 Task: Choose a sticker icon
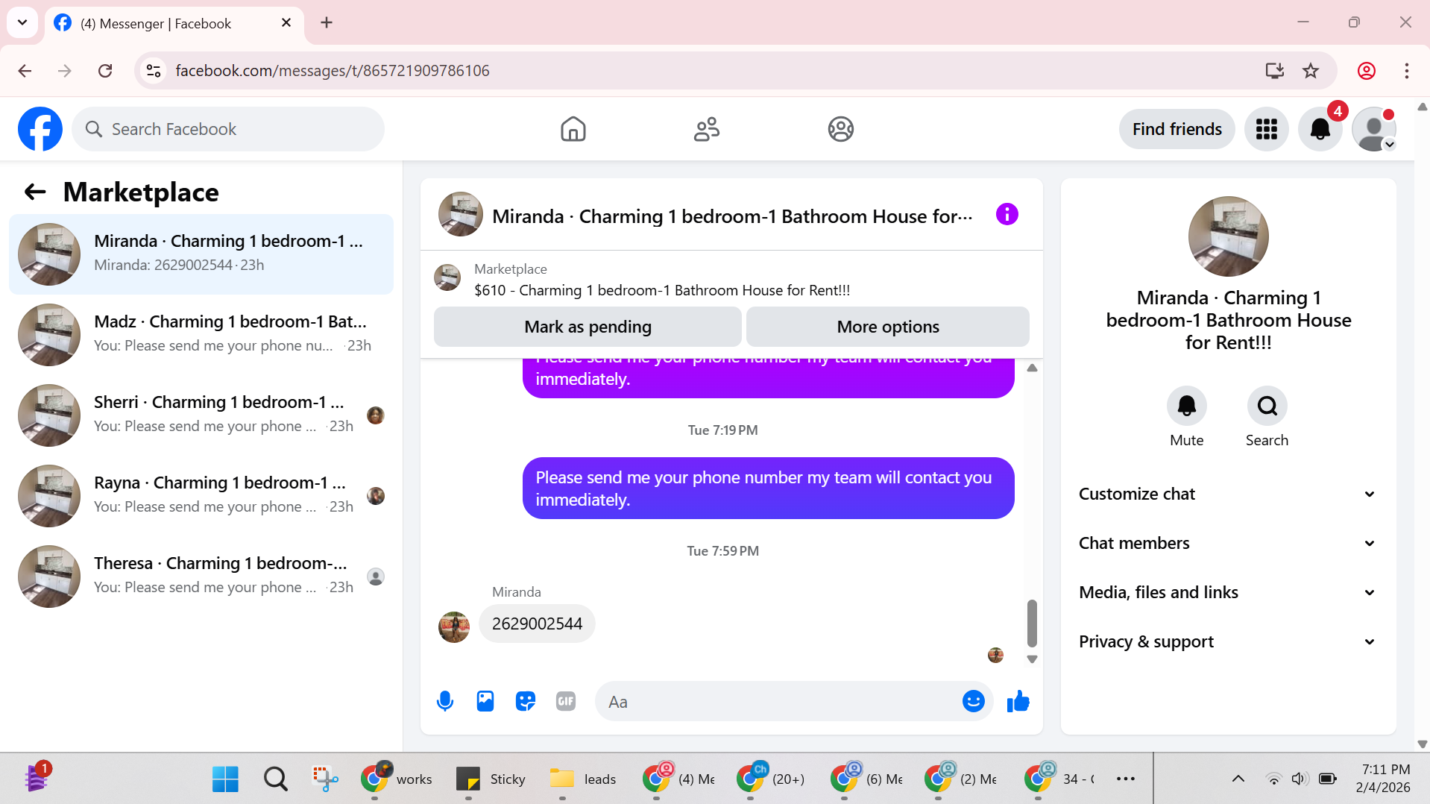526,701
